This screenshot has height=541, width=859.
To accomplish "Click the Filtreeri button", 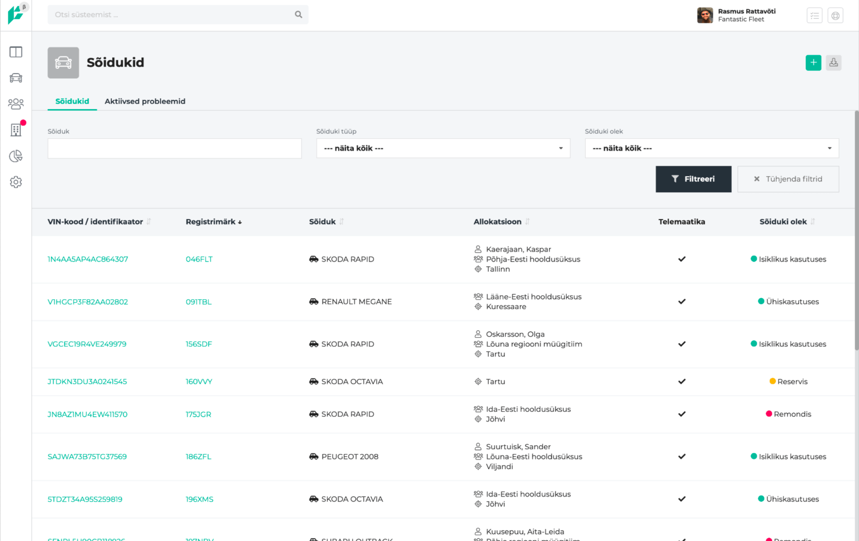I will [x=693, y=179].
